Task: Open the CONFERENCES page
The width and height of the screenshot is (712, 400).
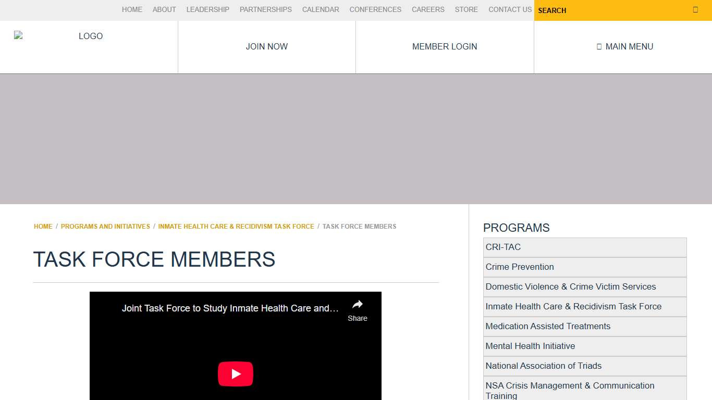Action: pos(375,9)
